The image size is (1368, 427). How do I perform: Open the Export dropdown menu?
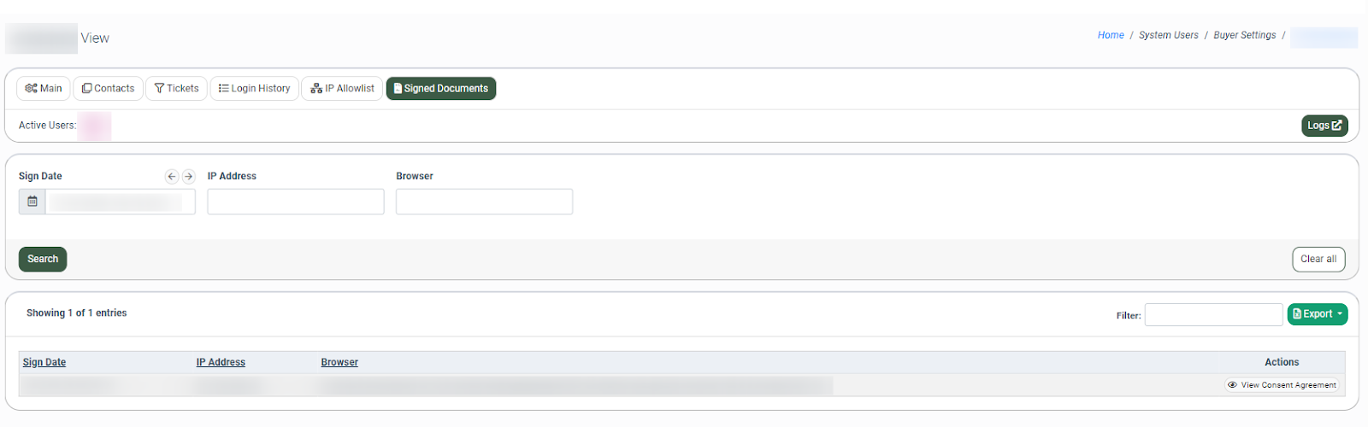coord(1318,314)
